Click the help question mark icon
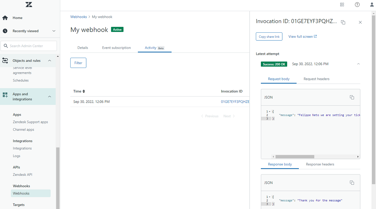 coord(357,4)
